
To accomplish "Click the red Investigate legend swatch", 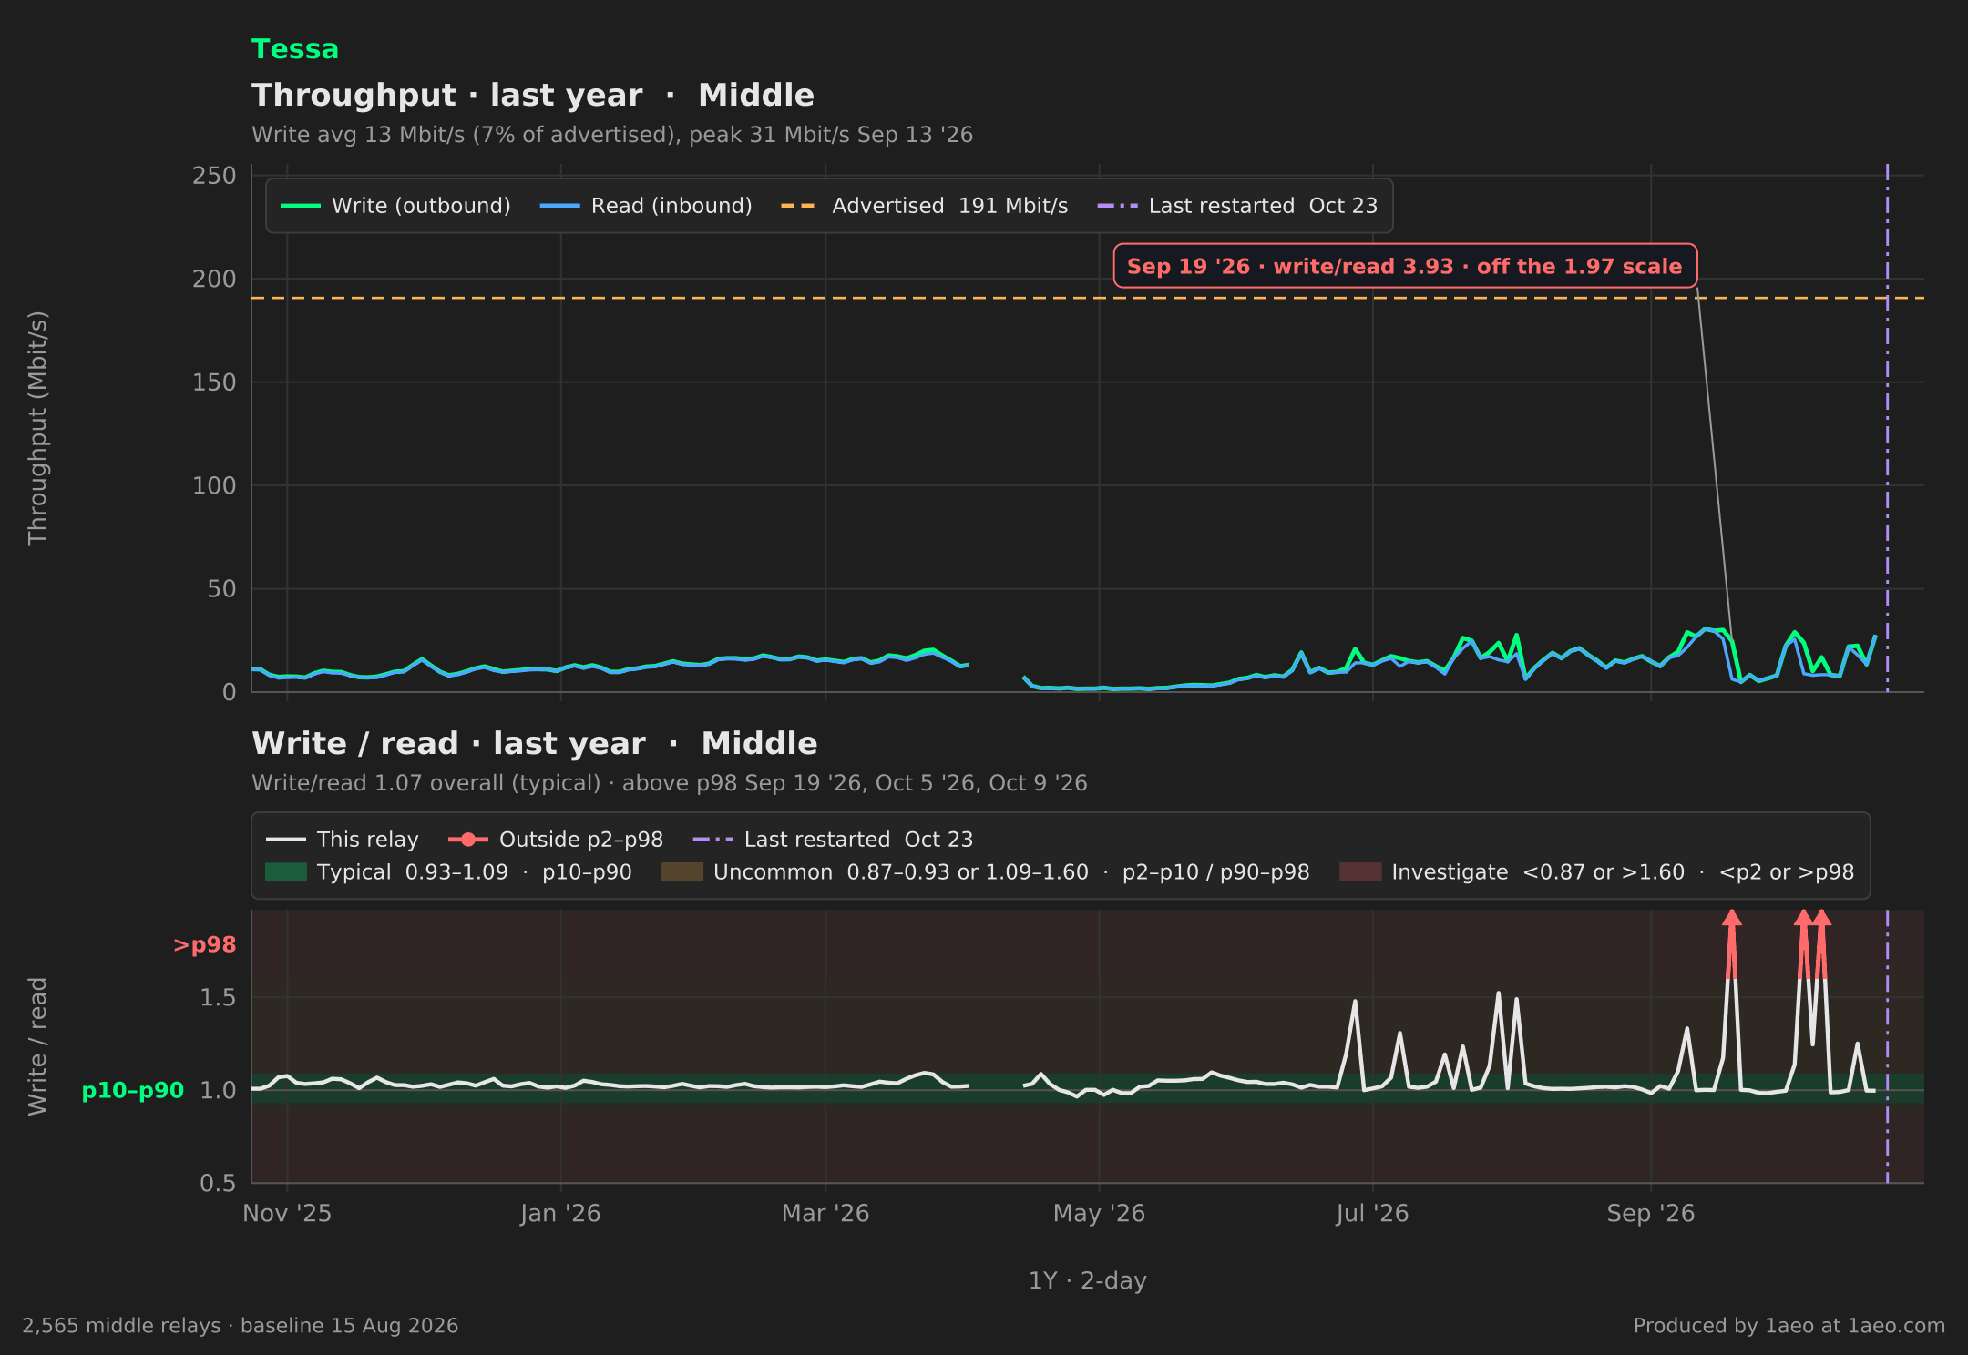I will 1360,872.
